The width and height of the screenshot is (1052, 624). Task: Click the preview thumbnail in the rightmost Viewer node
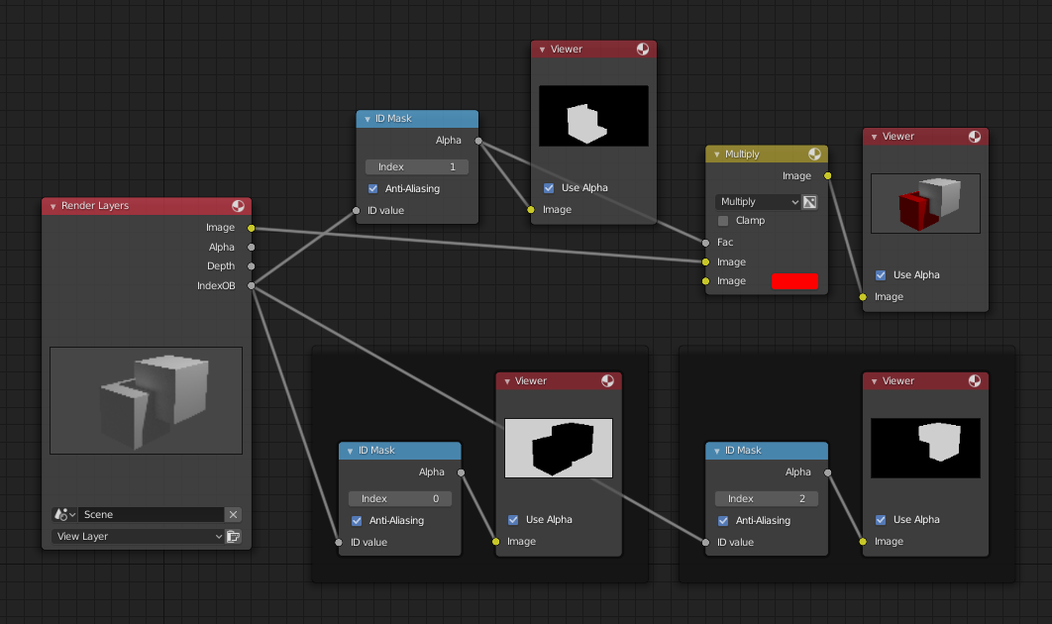tap(925, 203)
